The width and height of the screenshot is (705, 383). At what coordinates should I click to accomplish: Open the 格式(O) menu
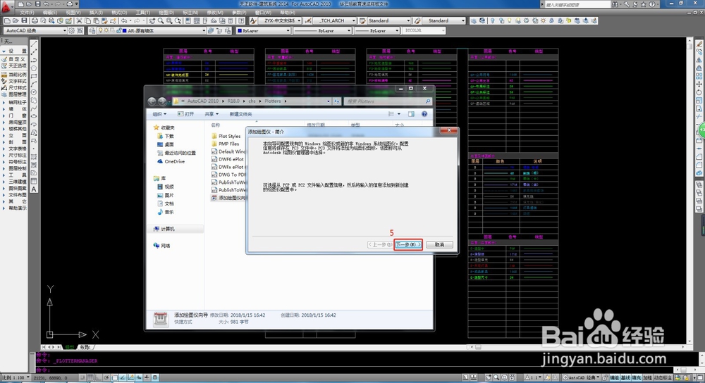[119, 13]
